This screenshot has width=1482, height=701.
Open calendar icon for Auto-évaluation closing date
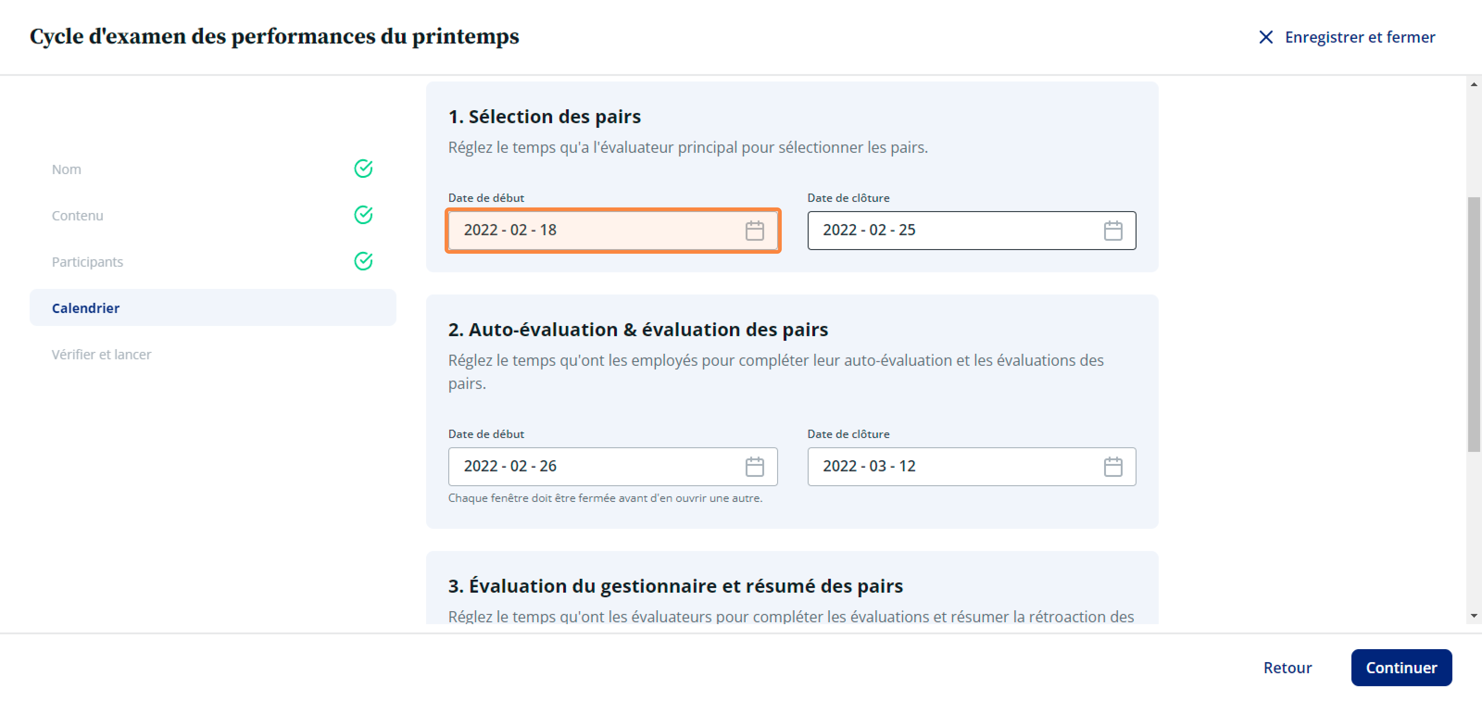pyautogui.click(x=1112, y=466)
